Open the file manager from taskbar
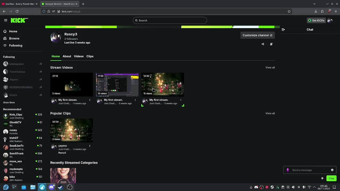Image resolution: width=340 pixels, height=191 pixels. click(x=33, y=187)
